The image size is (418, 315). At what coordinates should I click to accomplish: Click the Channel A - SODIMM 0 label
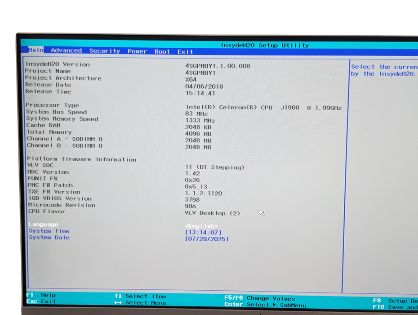click(x=65, y=139)
